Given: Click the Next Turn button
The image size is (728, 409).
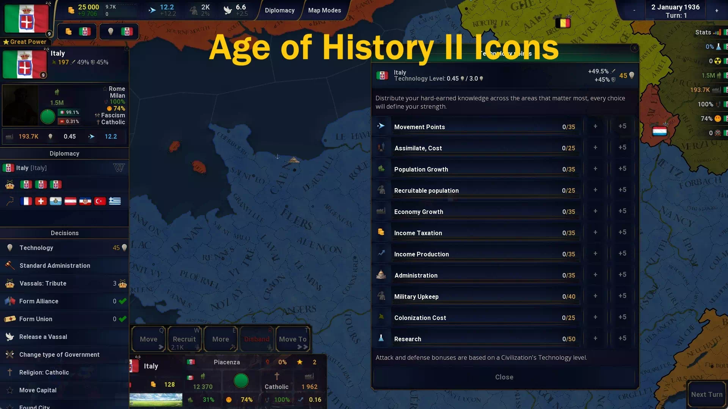Looking at the screenshot, I should click(x=707, y=394).
